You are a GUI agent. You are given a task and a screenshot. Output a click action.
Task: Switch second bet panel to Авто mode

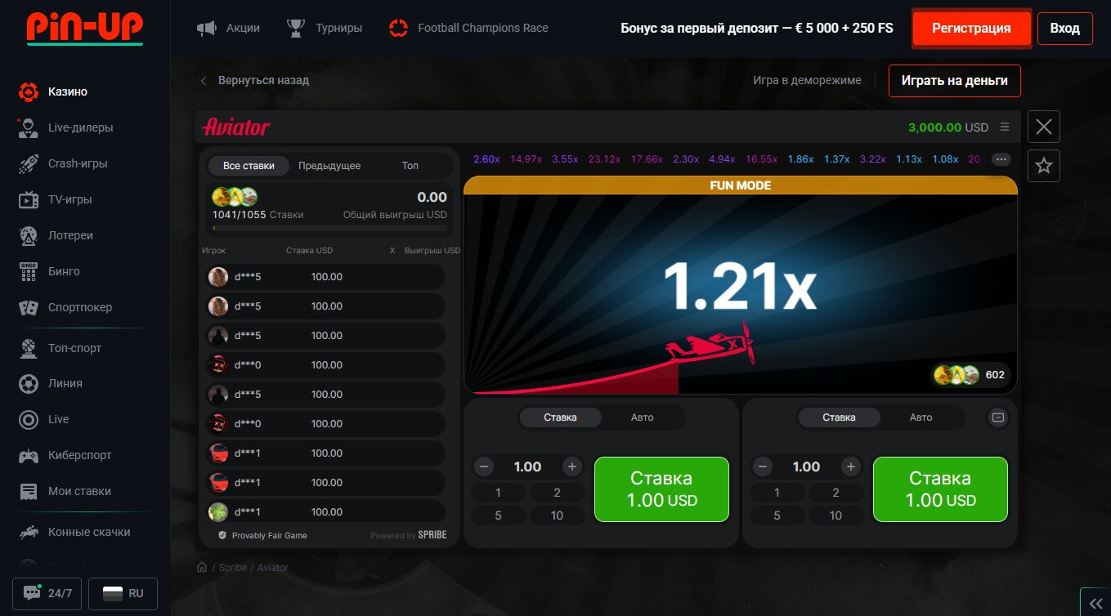tap(921, 417)
